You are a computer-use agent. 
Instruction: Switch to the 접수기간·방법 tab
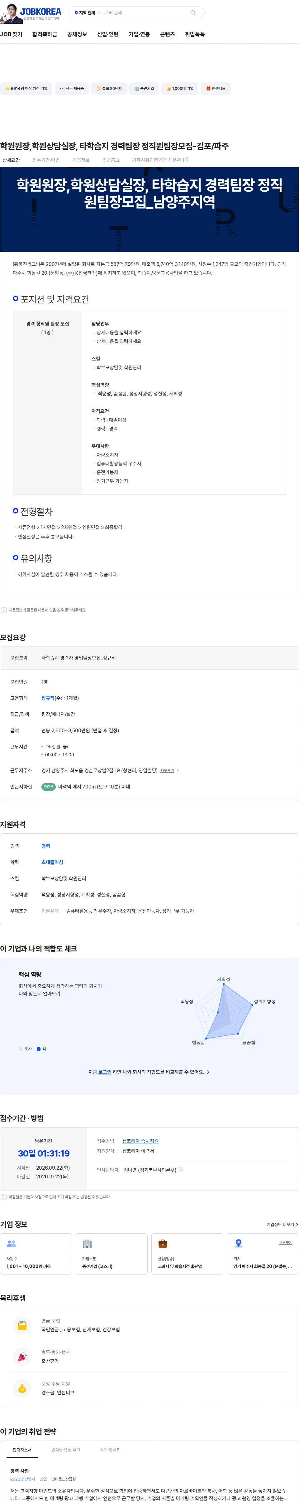click(46, 160)
